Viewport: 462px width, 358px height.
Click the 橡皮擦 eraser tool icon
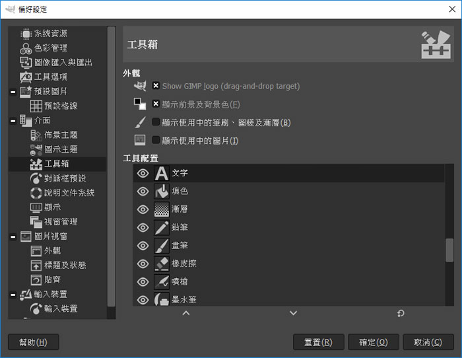pos(162,264)
